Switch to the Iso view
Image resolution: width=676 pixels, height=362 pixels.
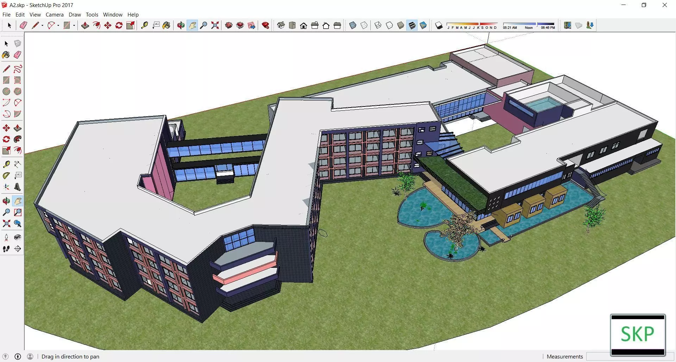(281, 25)
